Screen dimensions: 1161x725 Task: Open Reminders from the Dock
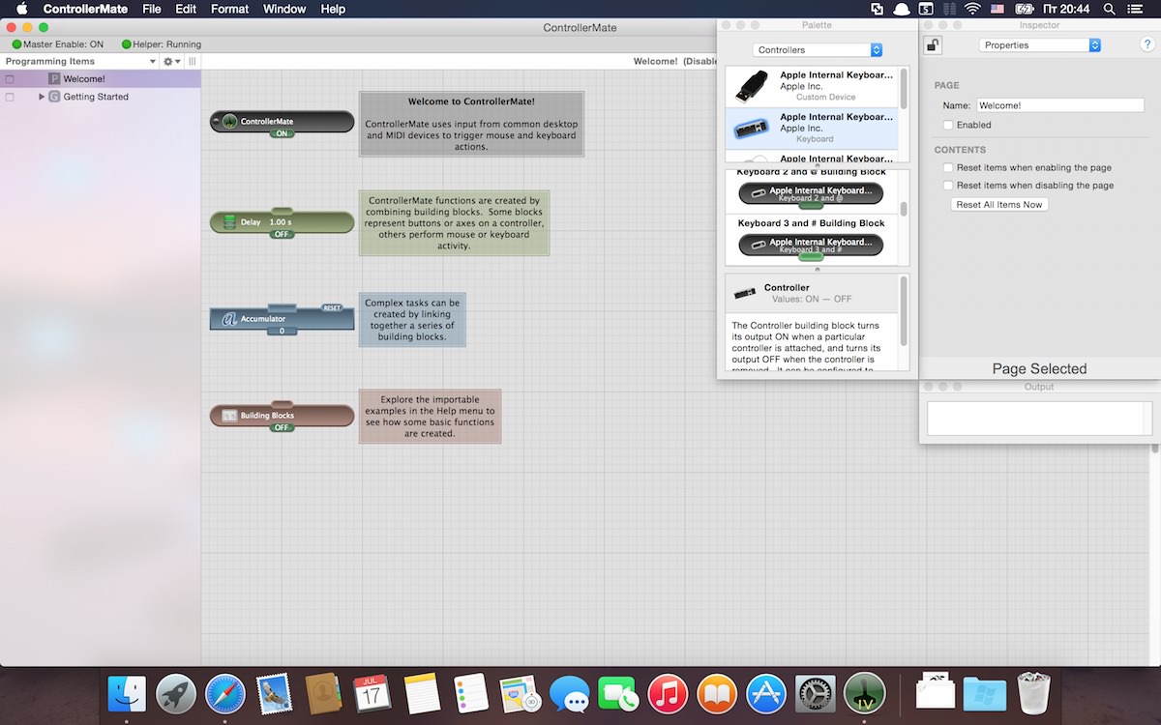click(472, 693)
